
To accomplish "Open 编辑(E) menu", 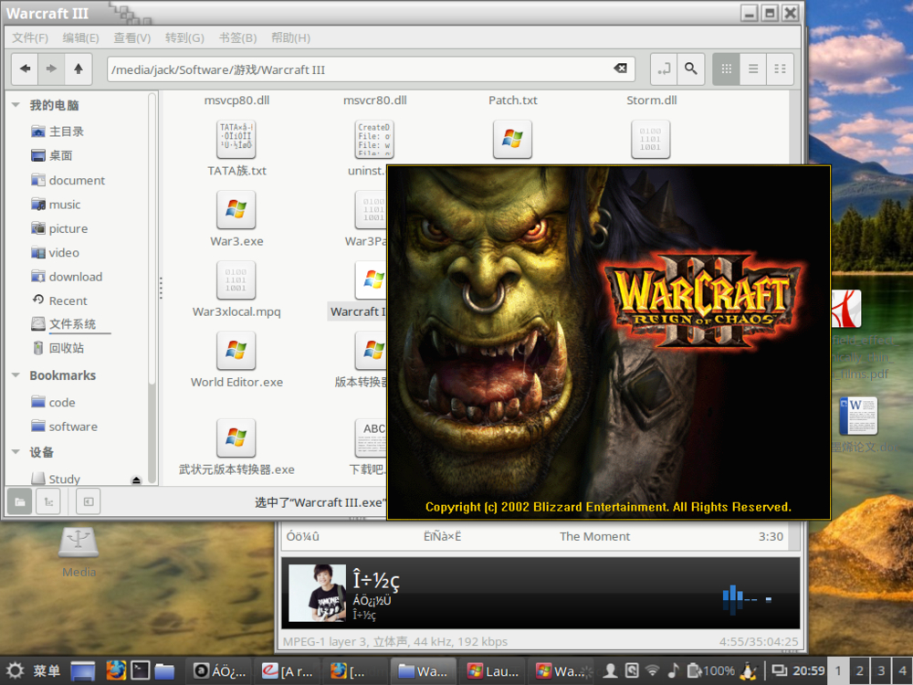I will tap(80, 37).
